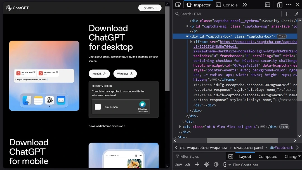Image resolution: width=302 pixels, height=170 pixels.
Task: Open DevTools three-dot options menu
Action: tap(289, 5)
